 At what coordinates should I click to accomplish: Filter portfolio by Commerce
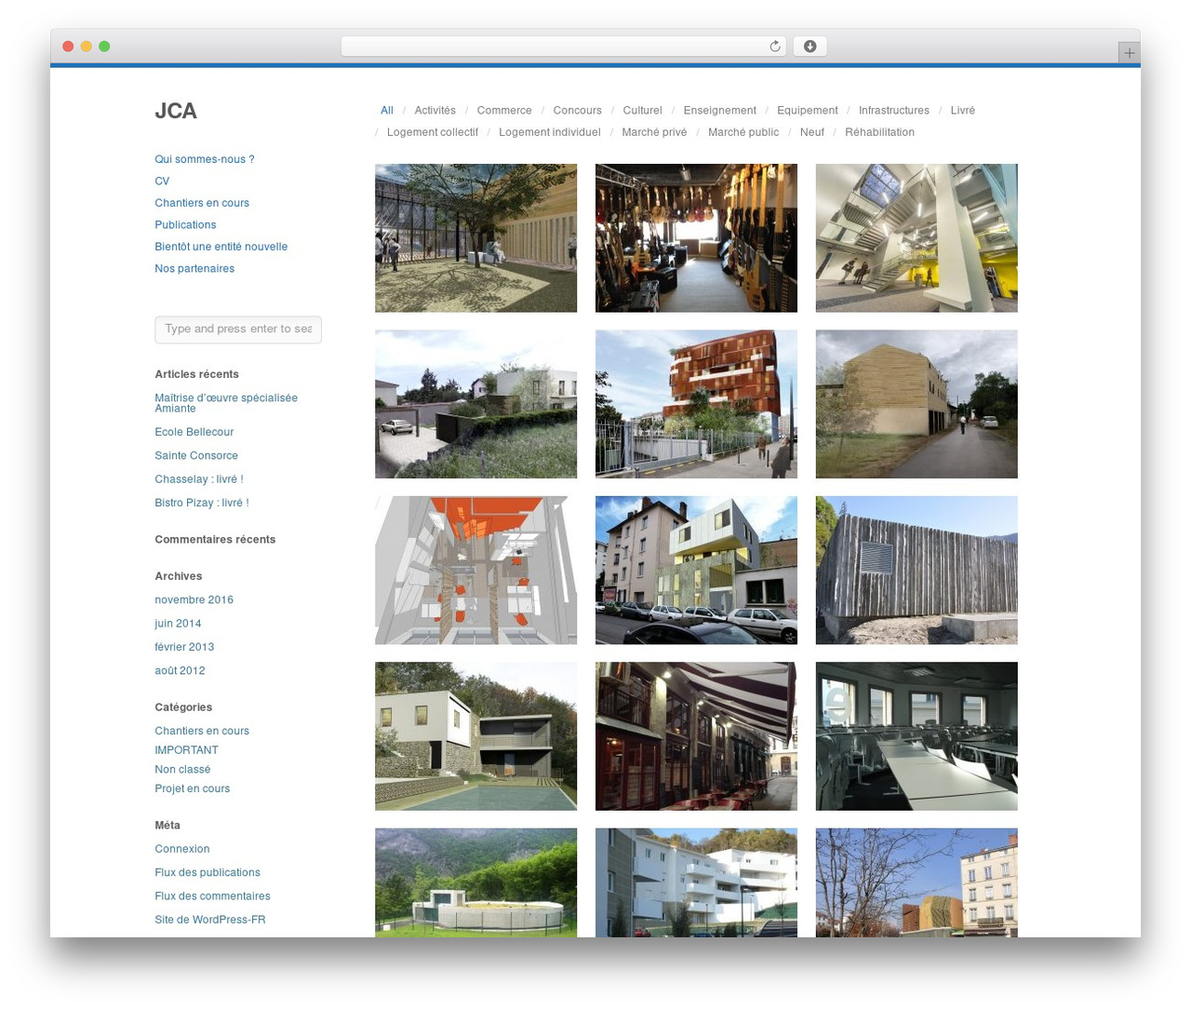(504, 111)
